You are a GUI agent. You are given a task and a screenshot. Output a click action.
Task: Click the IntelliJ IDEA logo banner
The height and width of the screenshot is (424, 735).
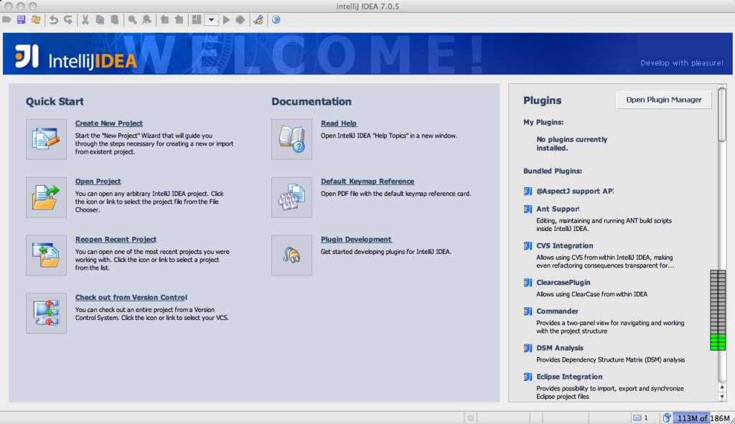[x=76, y=57]
